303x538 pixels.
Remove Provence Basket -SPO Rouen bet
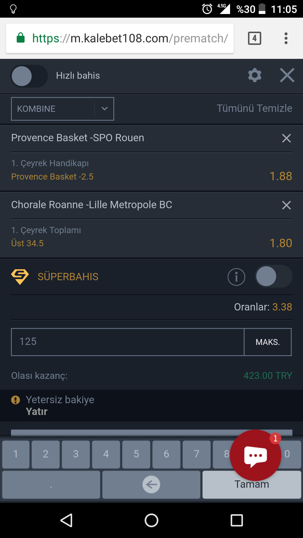coord(286,138)
